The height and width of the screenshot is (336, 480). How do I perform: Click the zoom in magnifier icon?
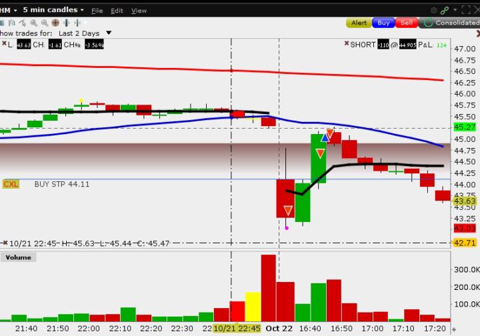click(33, 23)
